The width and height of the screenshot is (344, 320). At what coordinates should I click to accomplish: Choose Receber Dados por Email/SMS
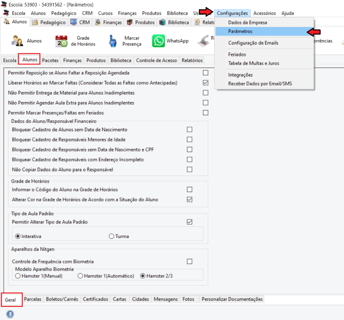[x=264, y=84]
